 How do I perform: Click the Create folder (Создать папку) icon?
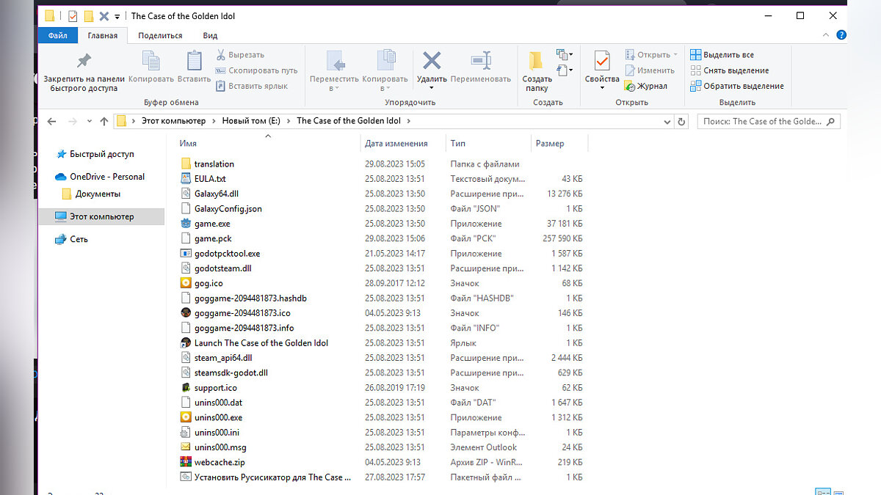[x=537, y=62]
